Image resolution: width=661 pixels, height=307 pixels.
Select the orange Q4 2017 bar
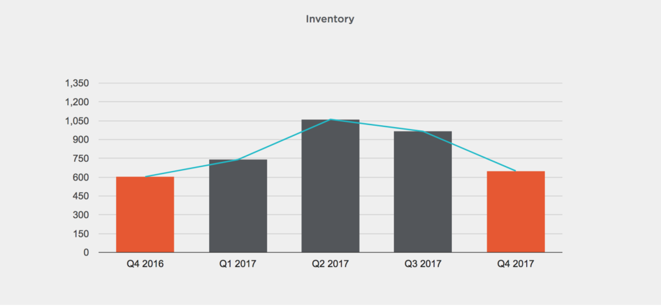coord(516,212)
